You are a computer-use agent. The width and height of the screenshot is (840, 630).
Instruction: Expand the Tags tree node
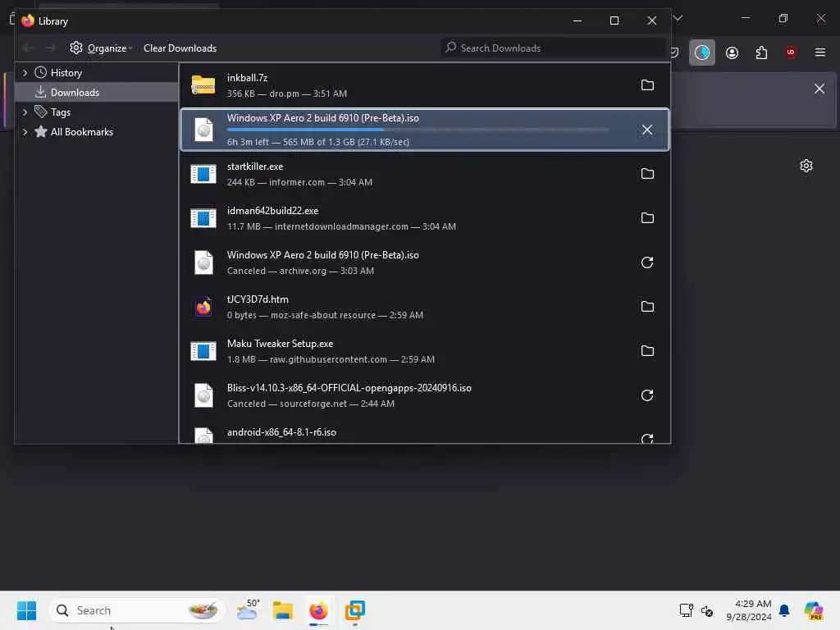click(25, 112)
